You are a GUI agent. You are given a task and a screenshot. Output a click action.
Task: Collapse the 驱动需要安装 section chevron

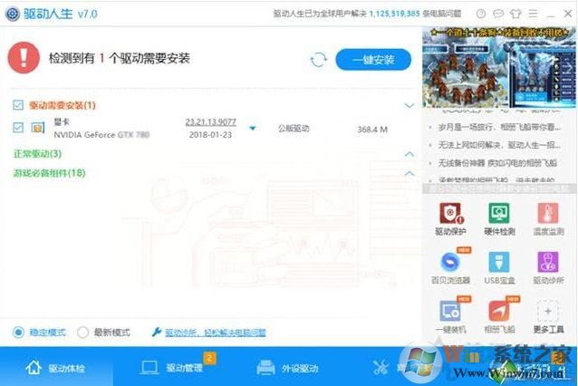click(x=409, y=106)
